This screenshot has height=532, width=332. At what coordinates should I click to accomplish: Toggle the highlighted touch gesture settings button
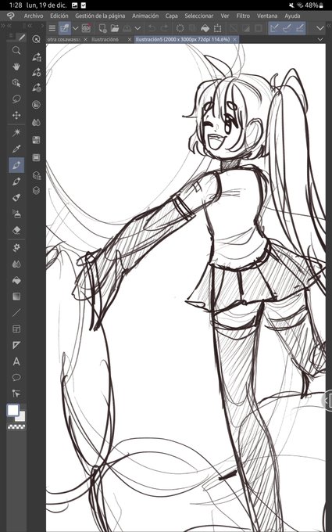click(x=64, y=28)
